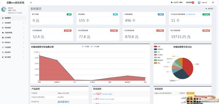Click the blue badge on 关键词数量 card

coord(161,14)
